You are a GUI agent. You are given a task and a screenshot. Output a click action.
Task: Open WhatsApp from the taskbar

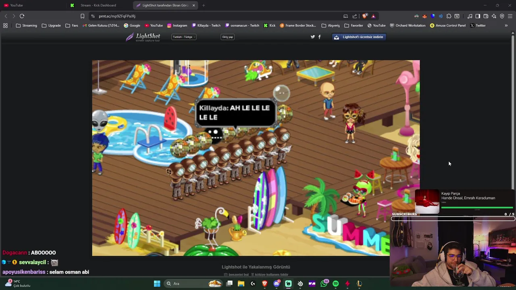(324, 284)
